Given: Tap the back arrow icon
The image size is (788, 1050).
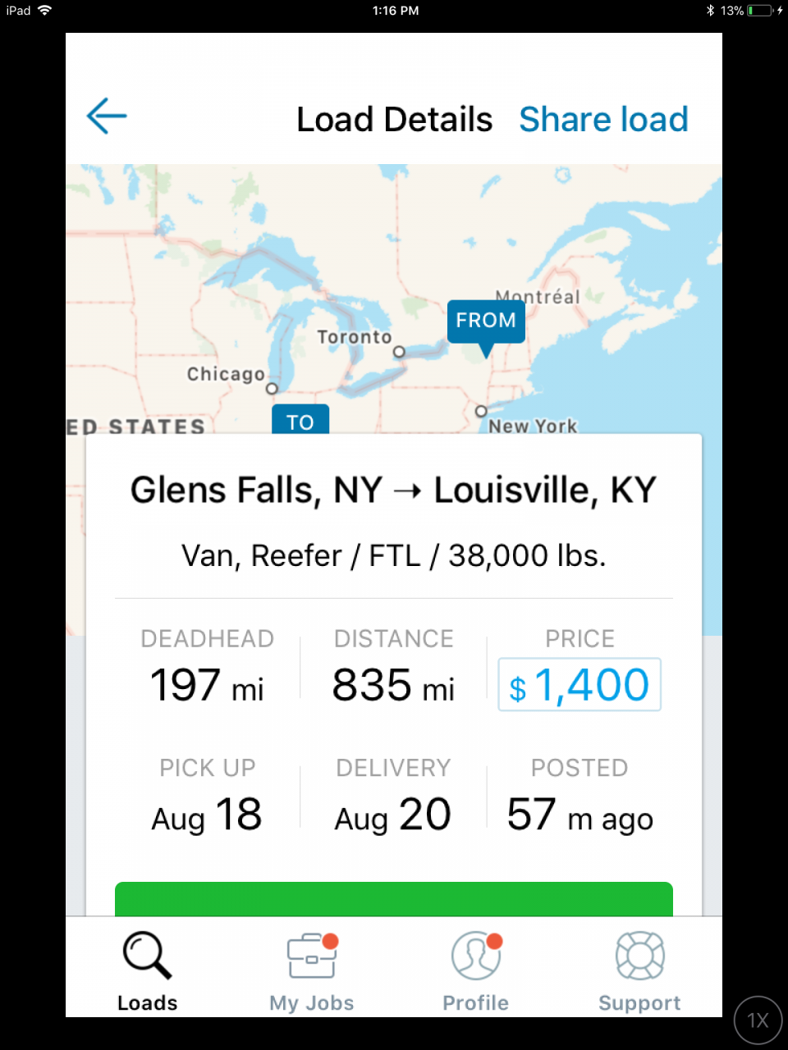Looking at the screenshot, I should tap(107, 116).
